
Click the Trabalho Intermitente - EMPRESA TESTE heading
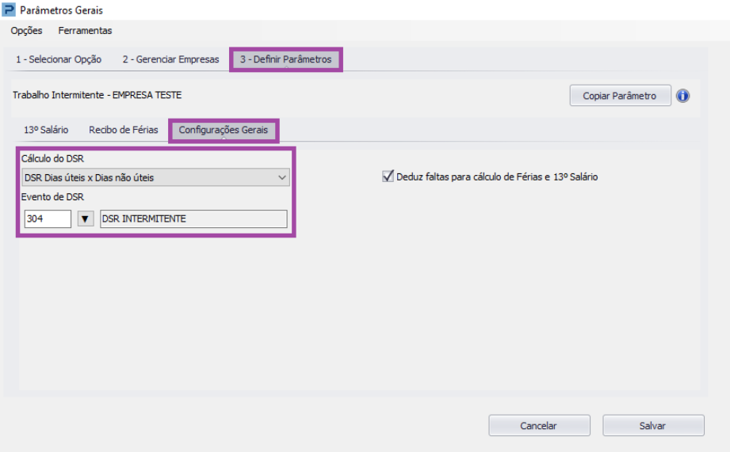[x=97, y=95]
